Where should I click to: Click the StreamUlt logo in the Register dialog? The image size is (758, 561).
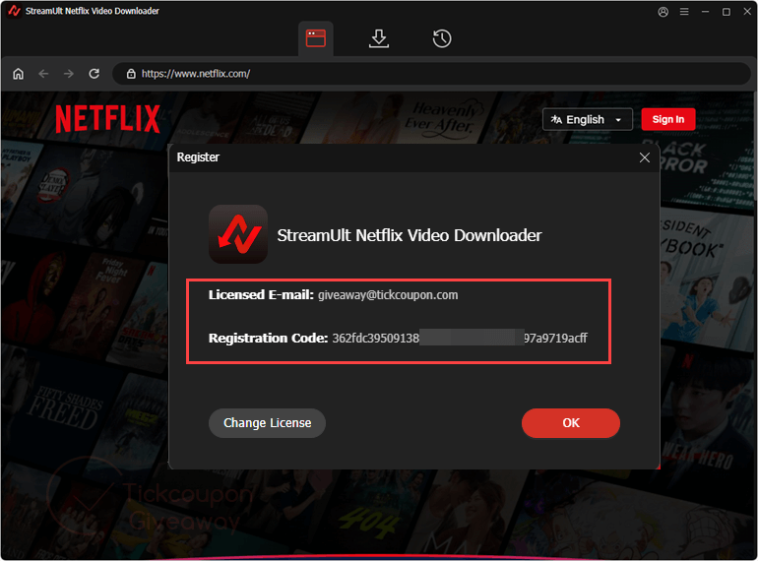pyautogui.click(x=238, y=234)
